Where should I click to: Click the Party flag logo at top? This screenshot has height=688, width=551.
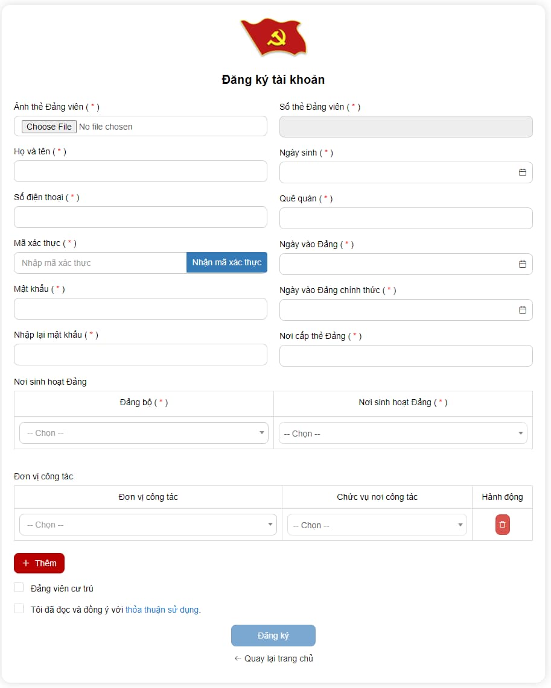point(273,37)
